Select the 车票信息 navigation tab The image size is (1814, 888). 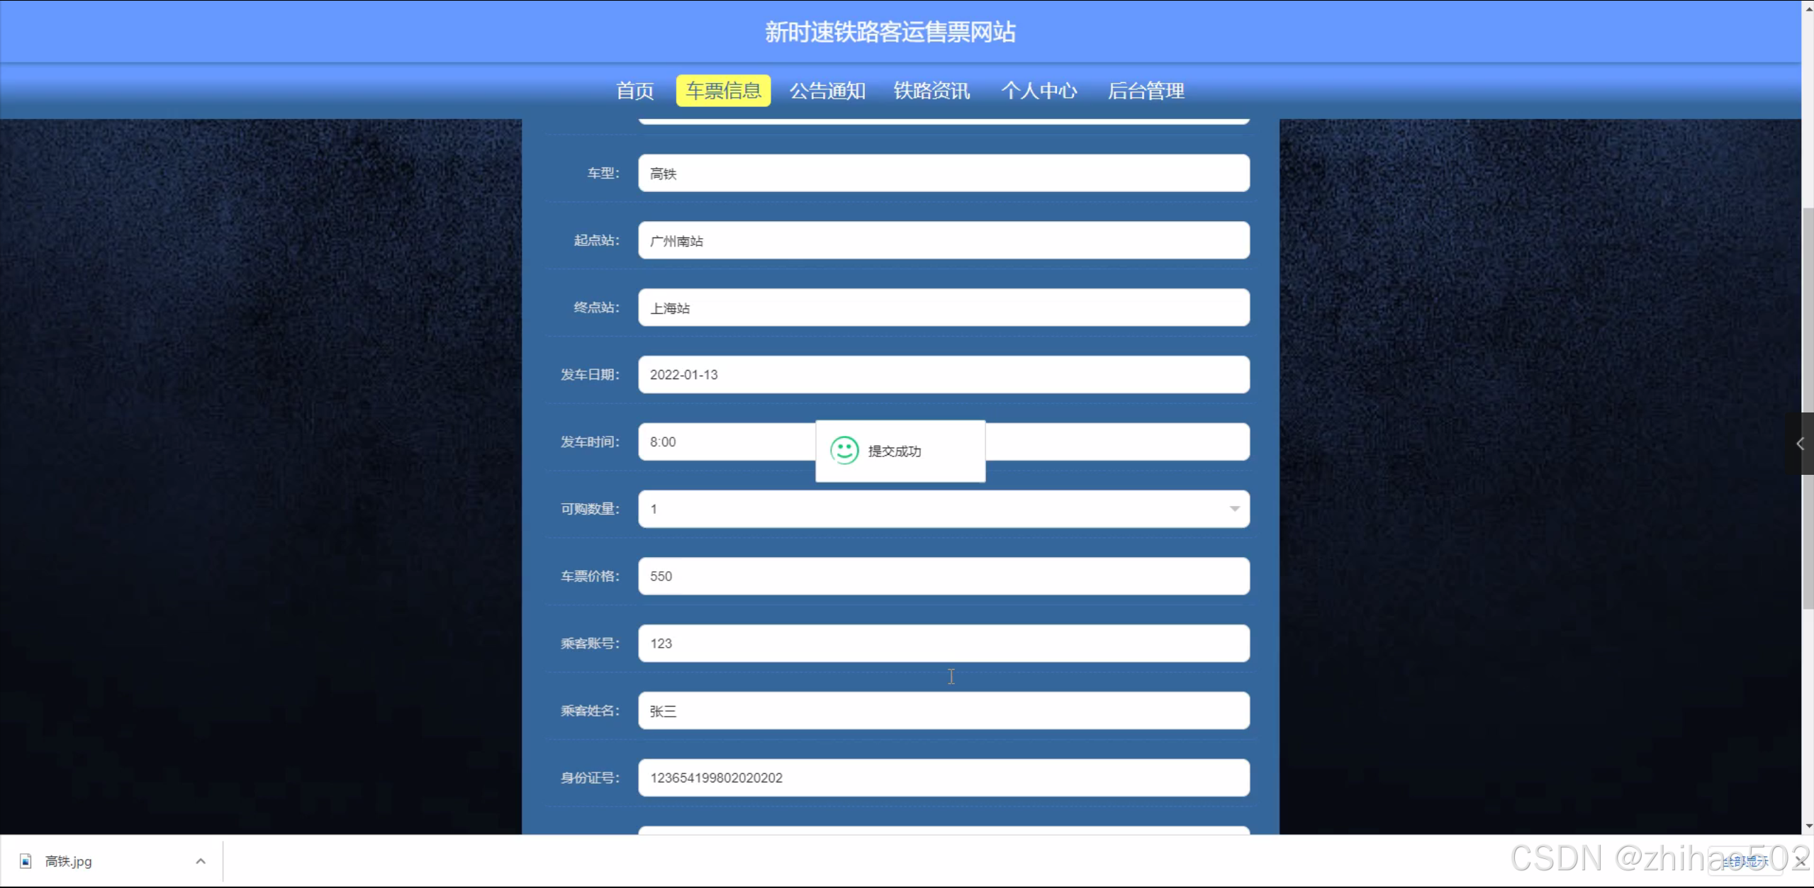pyautogui.click(x=723, y=91)
